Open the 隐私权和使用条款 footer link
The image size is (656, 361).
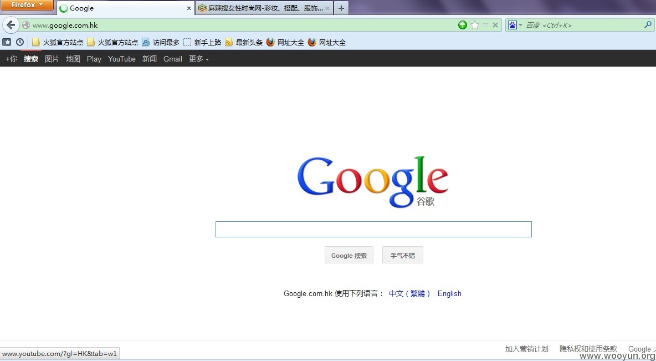click(588, 349)
